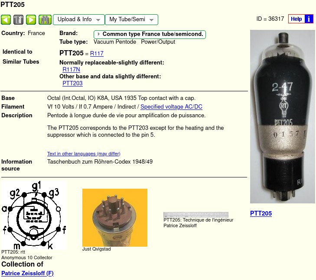The height and width of the screenshot is (280, 316).
Task: Open the R117N replacement tube link
Action: click(x=71, y=69)
